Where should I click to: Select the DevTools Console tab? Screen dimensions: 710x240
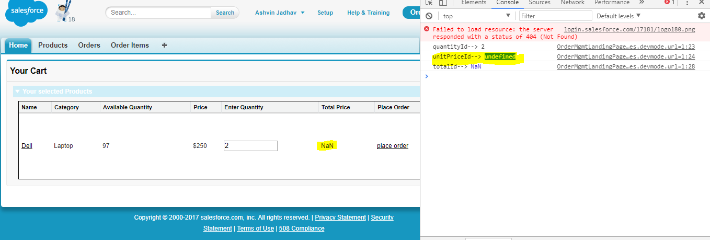(x=508, y=3)
